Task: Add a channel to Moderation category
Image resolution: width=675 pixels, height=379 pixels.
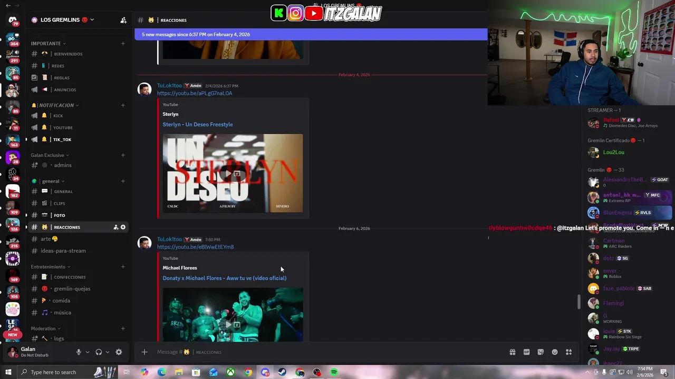Action: tap(123, 328)
